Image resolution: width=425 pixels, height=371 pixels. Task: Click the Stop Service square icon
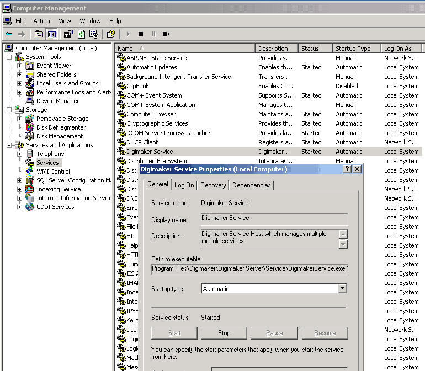pyautogui.click(x=141, y=34)
